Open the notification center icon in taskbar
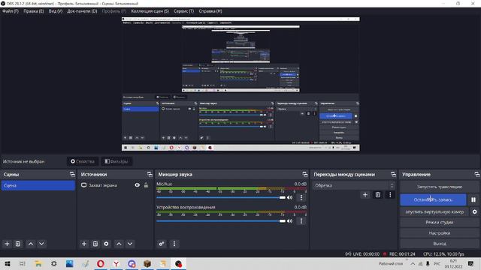This screenshot has width=481, height=270. pos(471,263)
